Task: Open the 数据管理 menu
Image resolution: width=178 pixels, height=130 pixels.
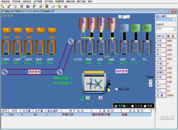Action: (59, 1)
